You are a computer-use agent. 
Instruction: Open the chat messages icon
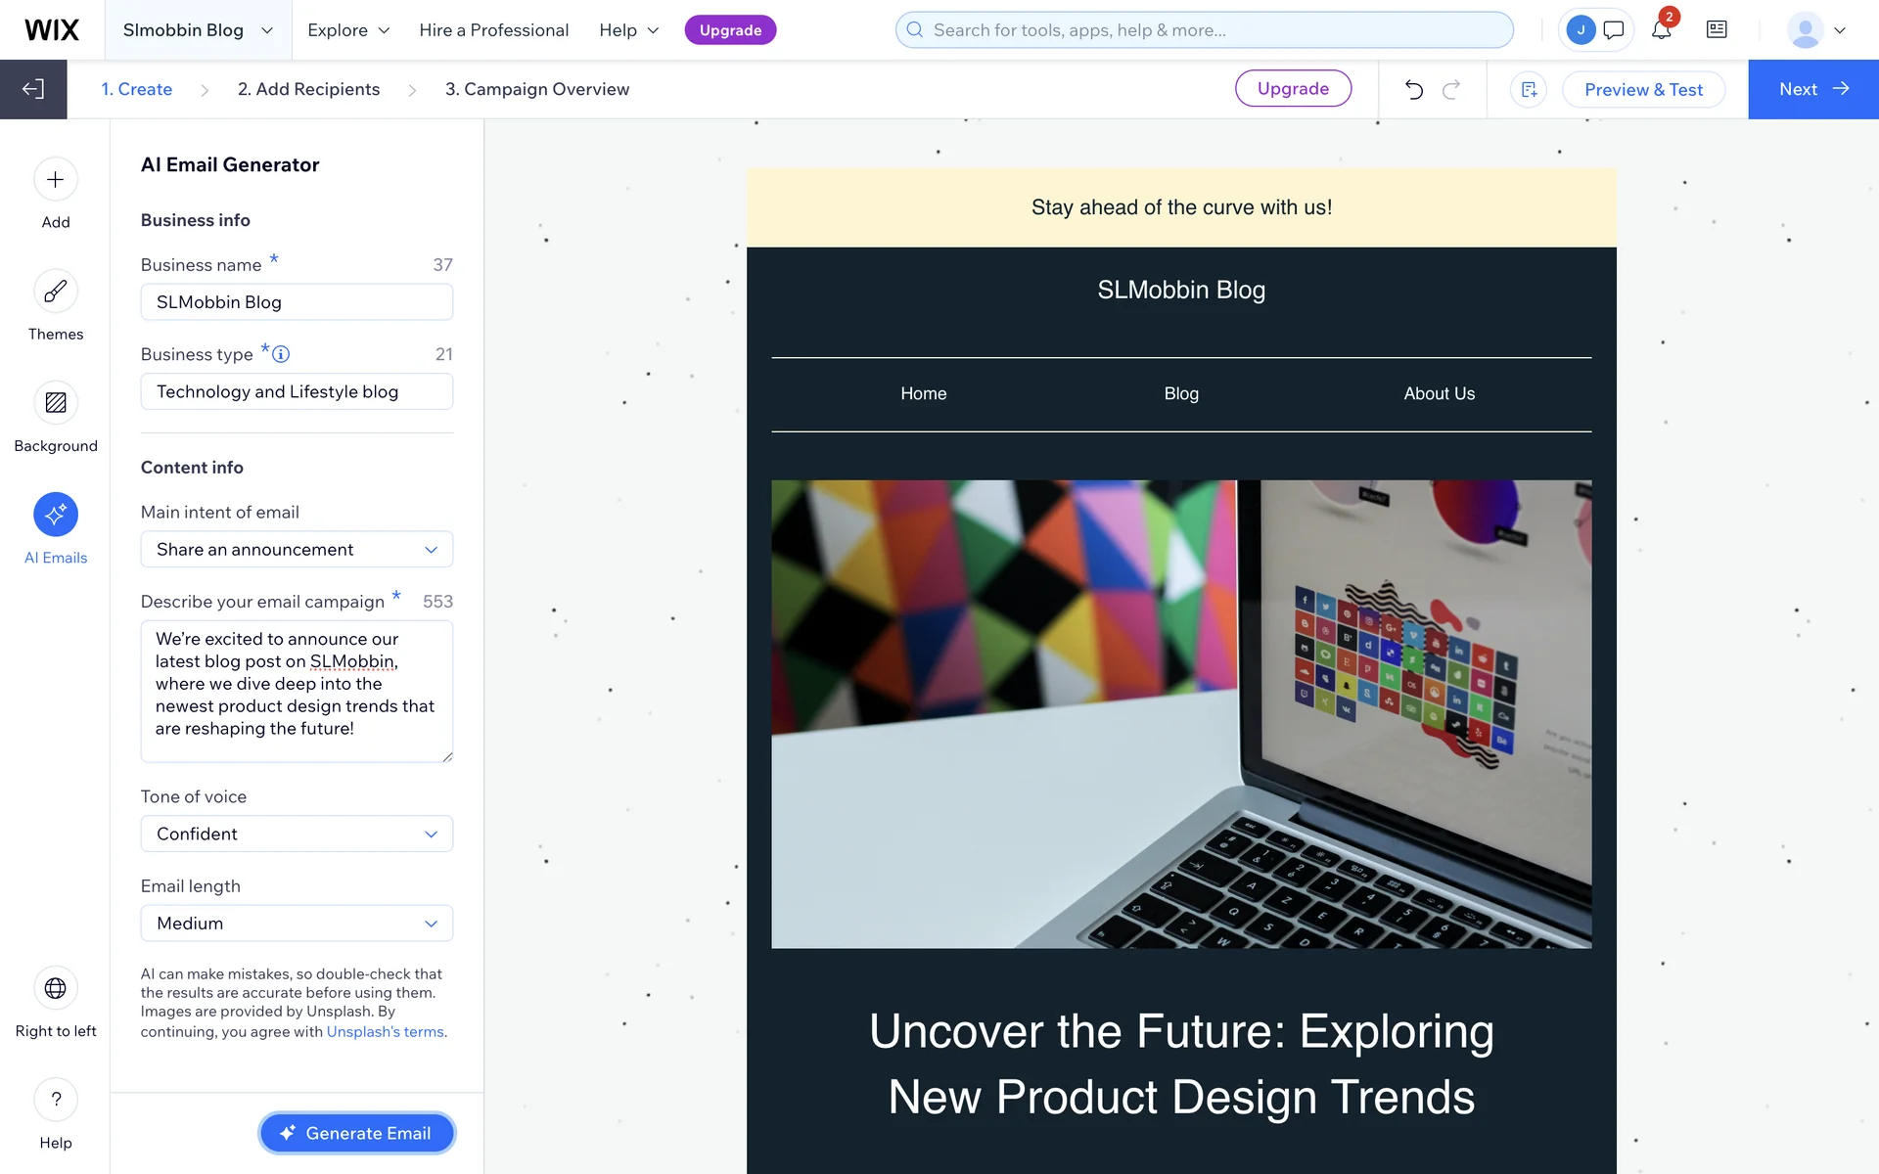tap(1614, 30)
